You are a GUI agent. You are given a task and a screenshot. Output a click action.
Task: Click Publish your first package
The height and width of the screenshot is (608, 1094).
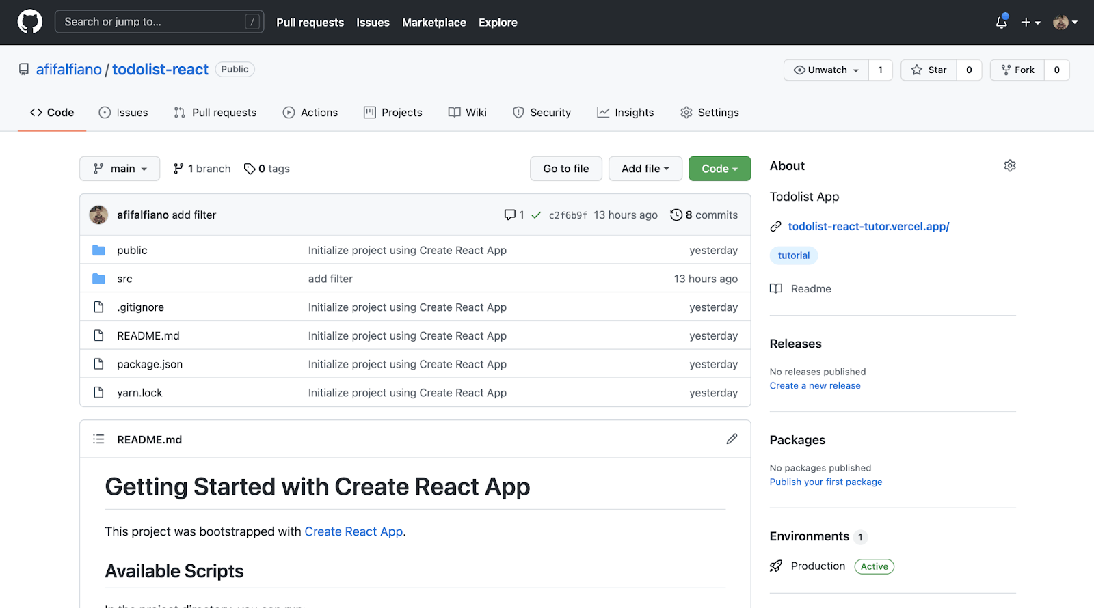click(826, 482)
